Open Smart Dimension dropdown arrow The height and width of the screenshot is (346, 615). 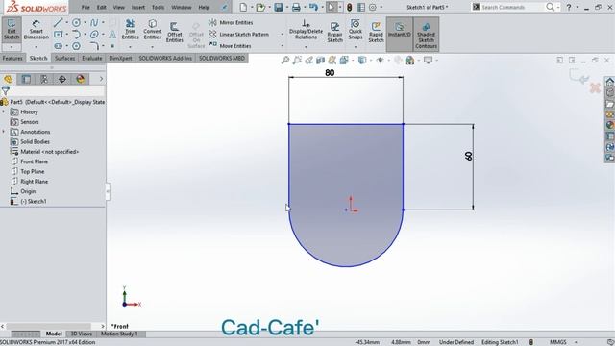pos(37,47)
